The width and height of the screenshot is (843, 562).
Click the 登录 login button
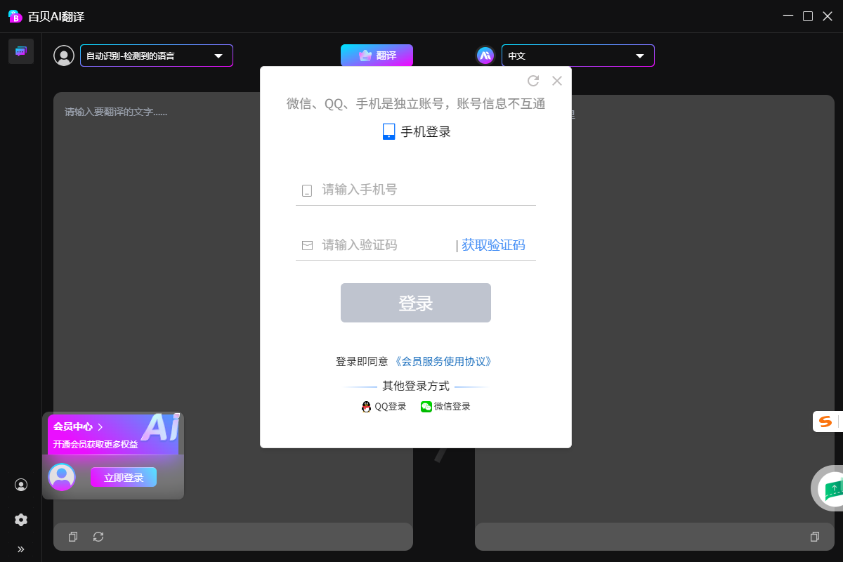point(416,303)
